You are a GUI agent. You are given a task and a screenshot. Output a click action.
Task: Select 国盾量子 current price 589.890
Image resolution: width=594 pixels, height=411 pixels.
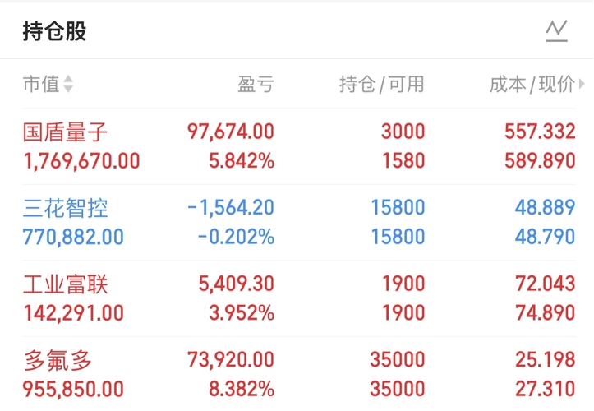point(541,160)
